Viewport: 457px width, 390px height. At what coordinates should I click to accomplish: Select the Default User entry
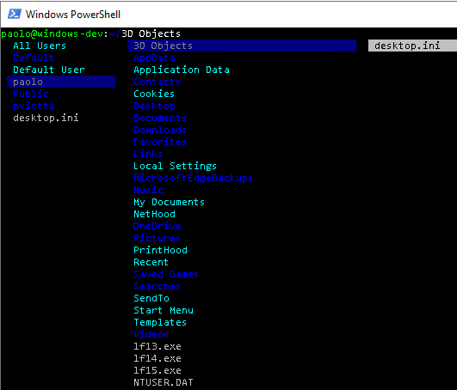point(49,70)
